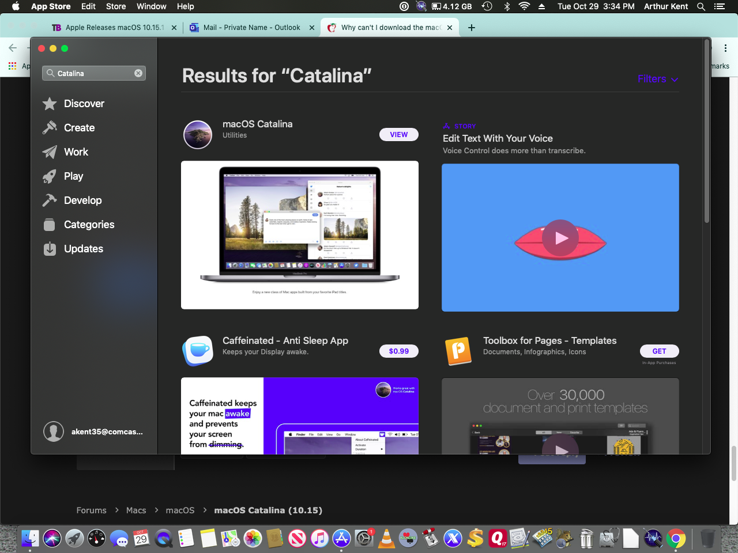Click the App Store results scrollbar
The image size is (738, 553).
coord(707,132)
